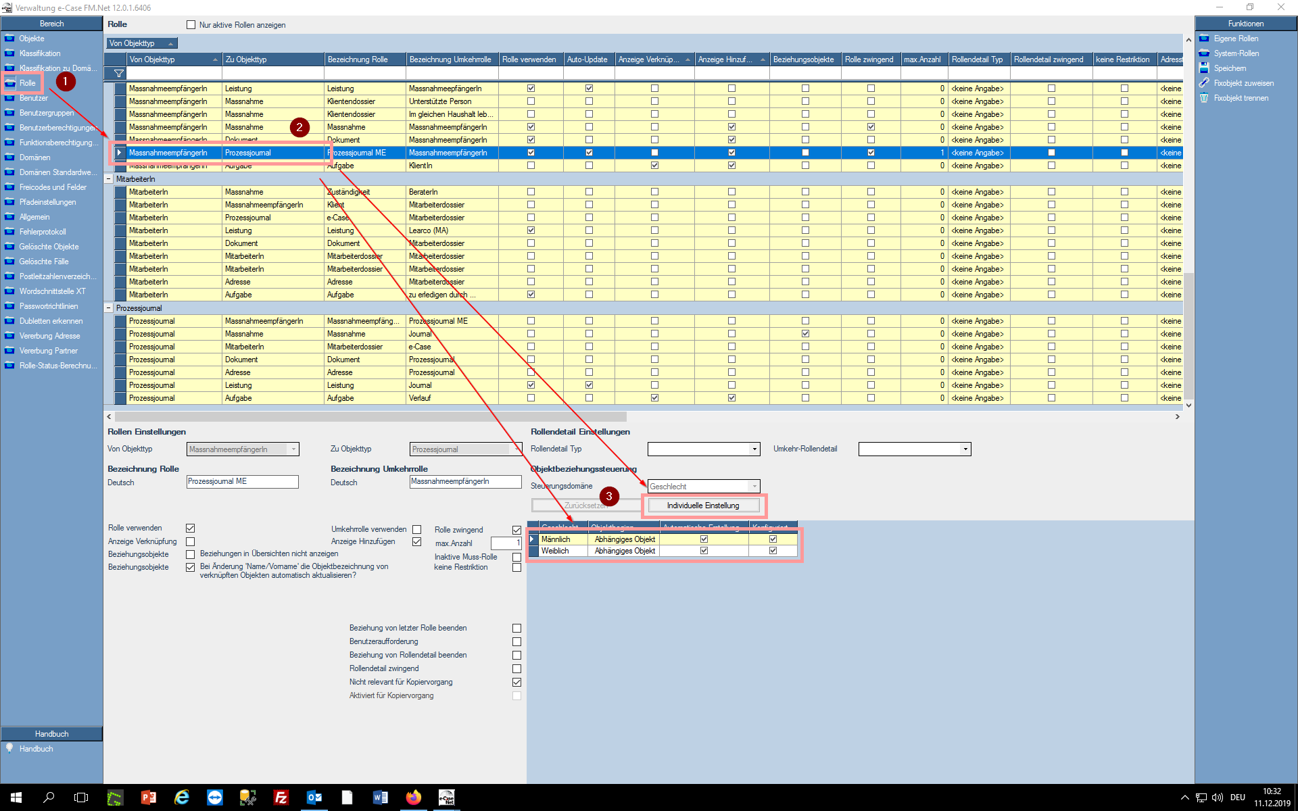Open Gelöschte Objekte section
The width and height of the screenshot is (1298, 811).
(49, 247)
